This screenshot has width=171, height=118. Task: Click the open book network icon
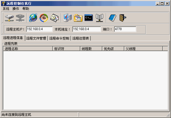pos(99,18)
